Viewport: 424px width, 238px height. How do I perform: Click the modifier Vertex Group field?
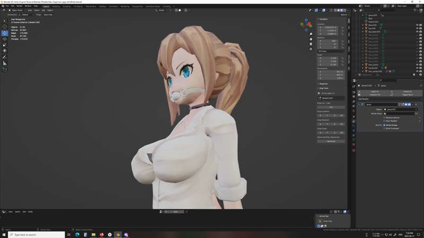pos(399,114)
